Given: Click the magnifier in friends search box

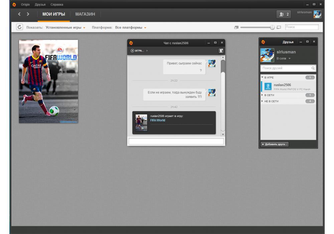Looking at the screenshot, I should click(313, 68).
